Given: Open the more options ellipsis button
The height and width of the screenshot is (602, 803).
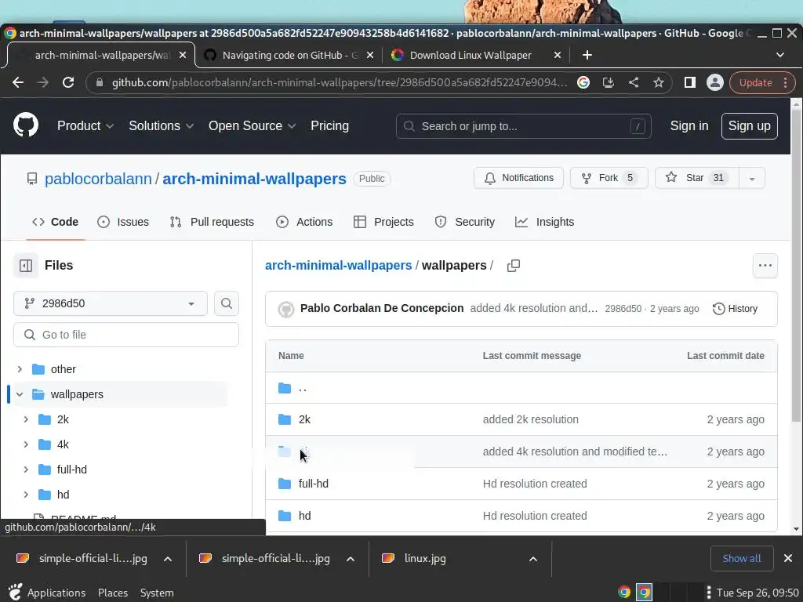Looking at the screenshot, I should (765, 265).
